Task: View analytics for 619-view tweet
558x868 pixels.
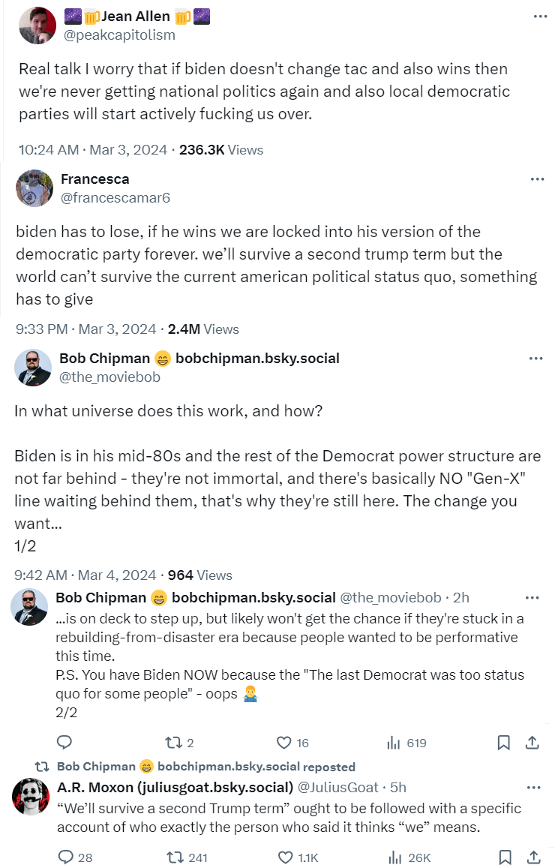Action: 393,743
